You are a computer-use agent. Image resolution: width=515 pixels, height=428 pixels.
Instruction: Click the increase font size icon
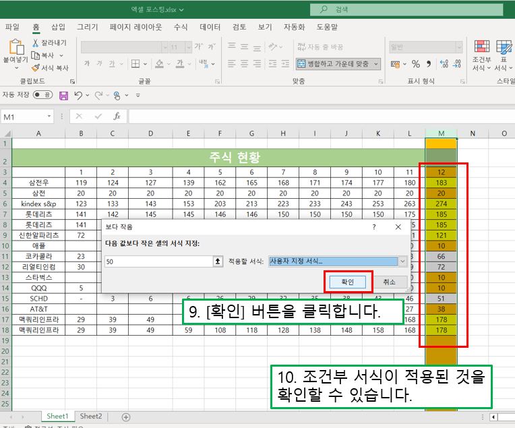click(198, 47)
